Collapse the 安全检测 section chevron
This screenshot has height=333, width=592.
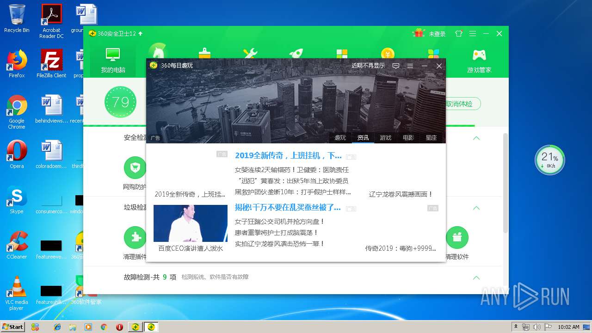click(x=476, y=138)
